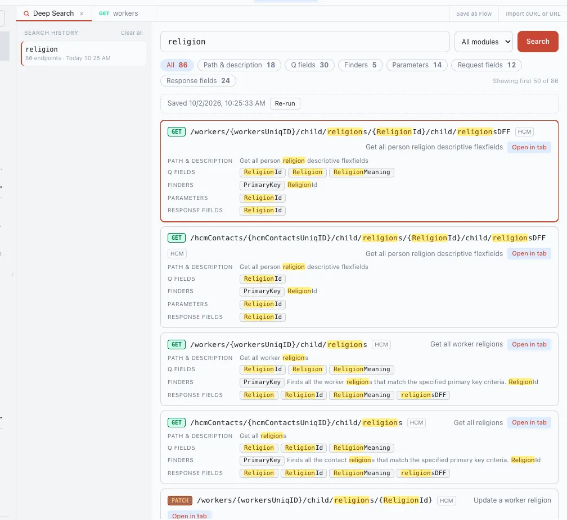567x520 pixels.
Task: Click the PATCH badge of worker religion
Action: point(180,500)
